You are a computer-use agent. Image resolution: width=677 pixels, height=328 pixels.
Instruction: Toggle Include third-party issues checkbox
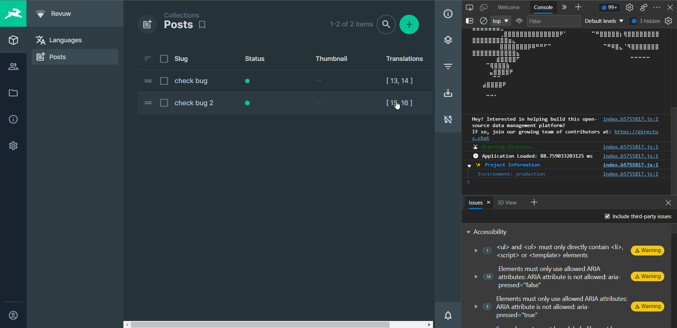pos(607,216)
